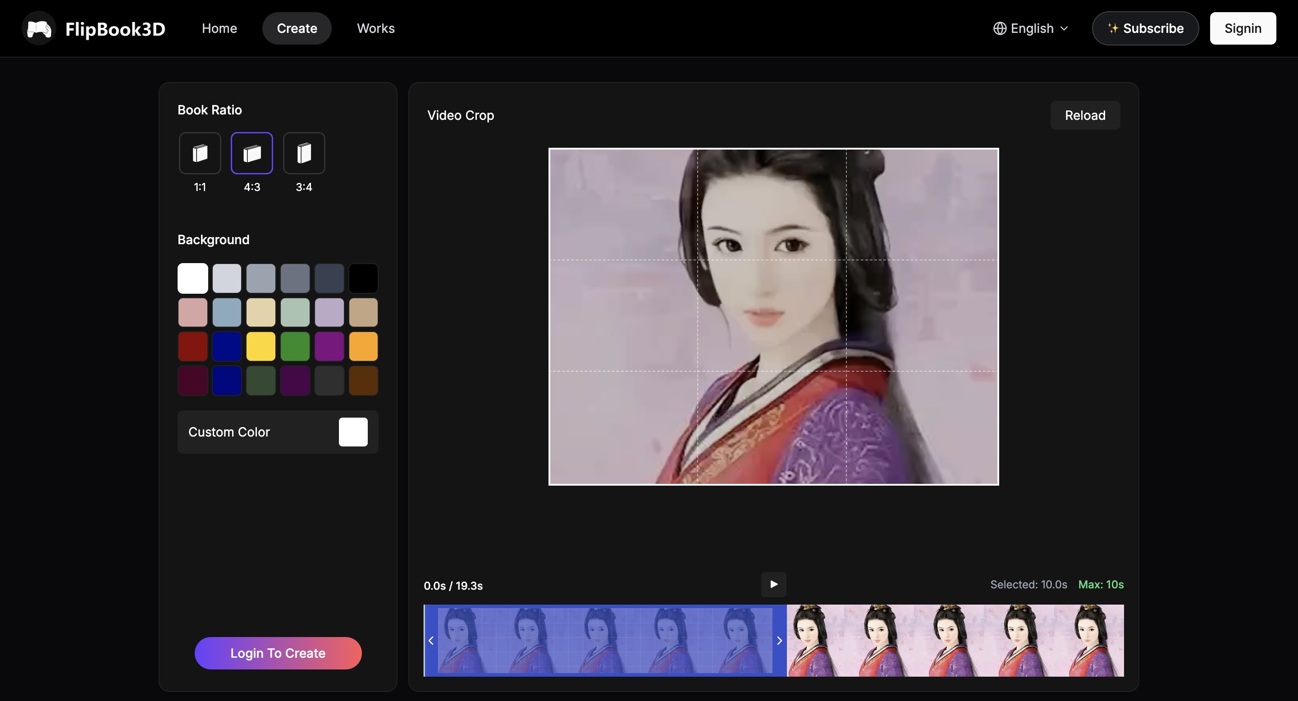Click the Login To Create button
1298x701 pixels.
coord(278,653)
